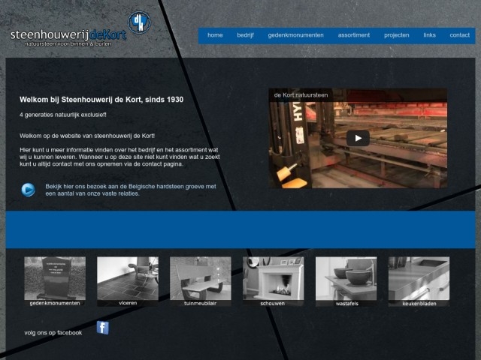Open the schouwen fireplace thumbnail
This screenshot has width=481, height=360.
click(273, 278)
